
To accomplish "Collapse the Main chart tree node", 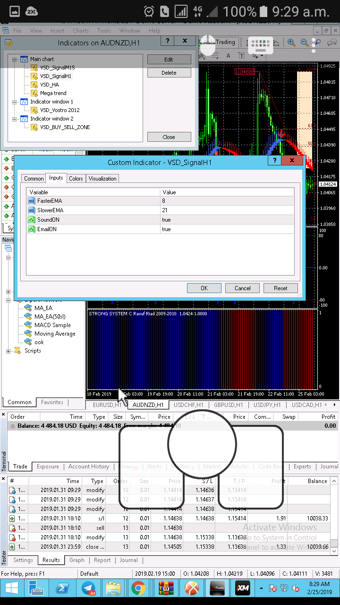I will (15, 60).
